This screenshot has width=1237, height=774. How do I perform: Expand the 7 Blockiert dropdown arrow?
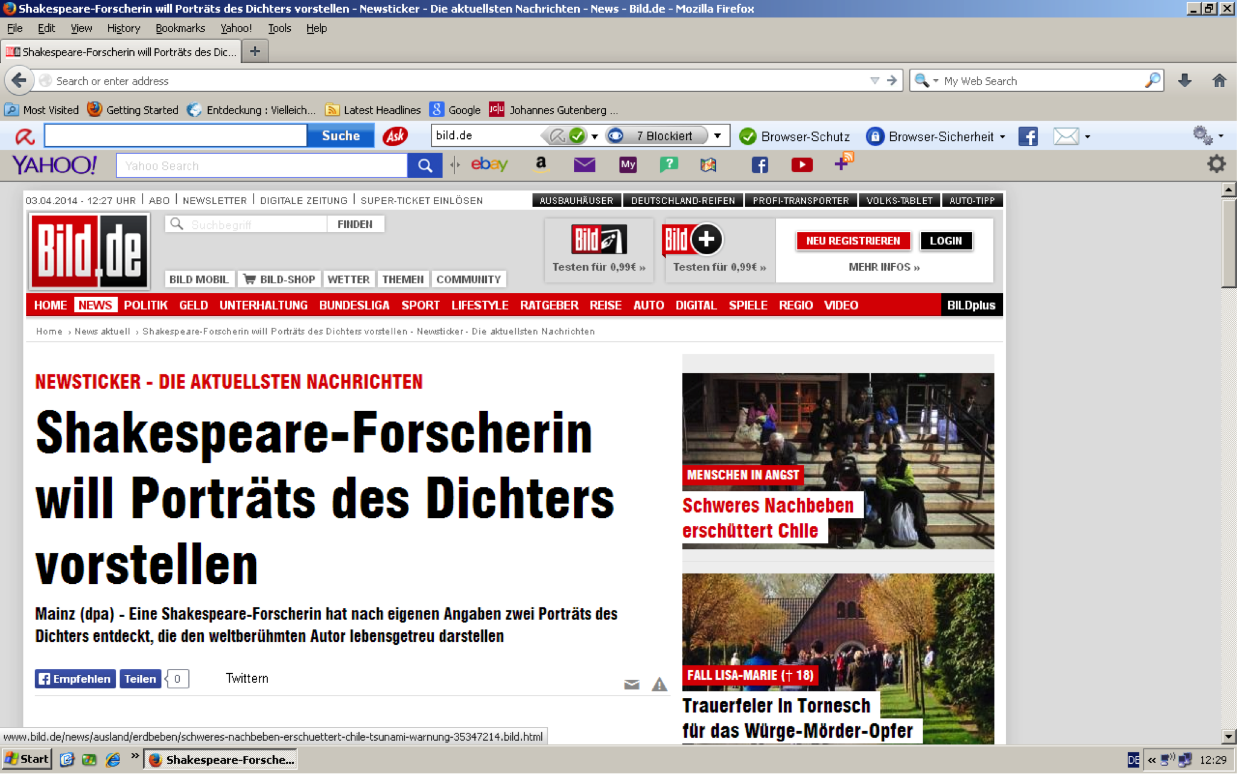pos(717,136)
